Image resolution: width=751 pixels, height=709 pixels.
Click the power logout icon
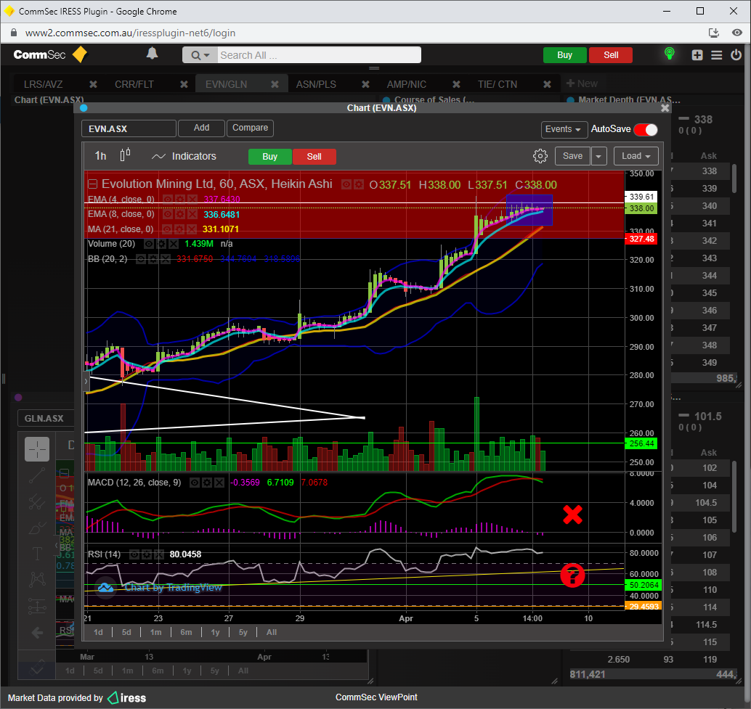[x=736, y=55]
